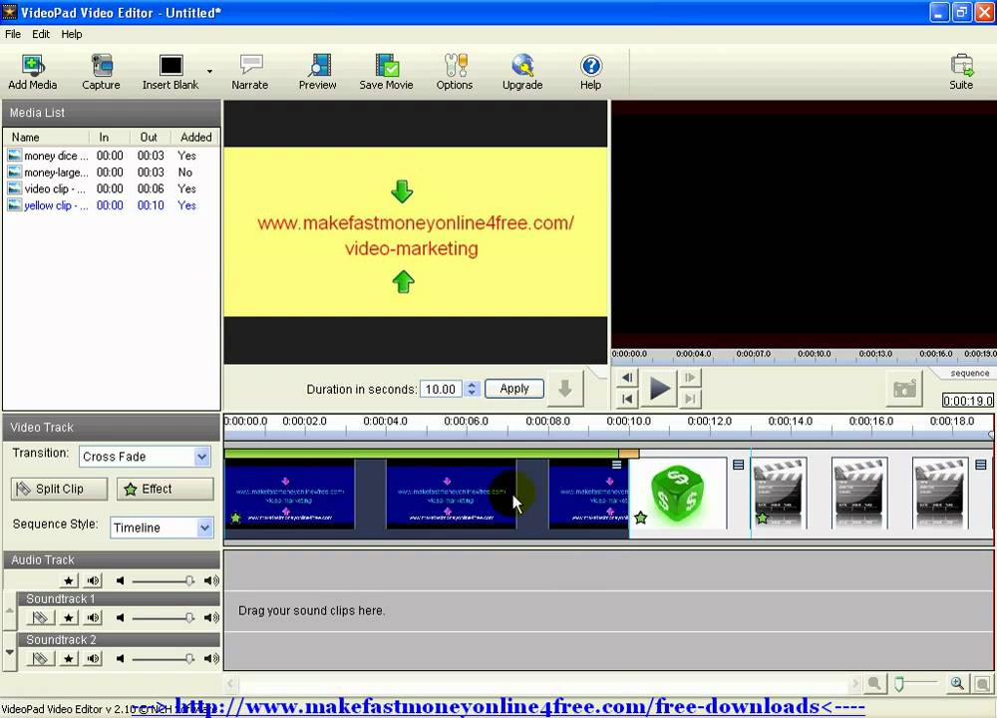Take a snapshot with the camera icon
The width and height of the screenshot is (997, 718).
(904, 389)
